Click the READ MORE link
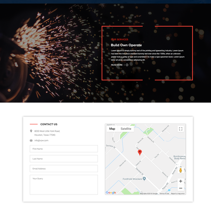The image size is (211, 211). pos(116,65)
